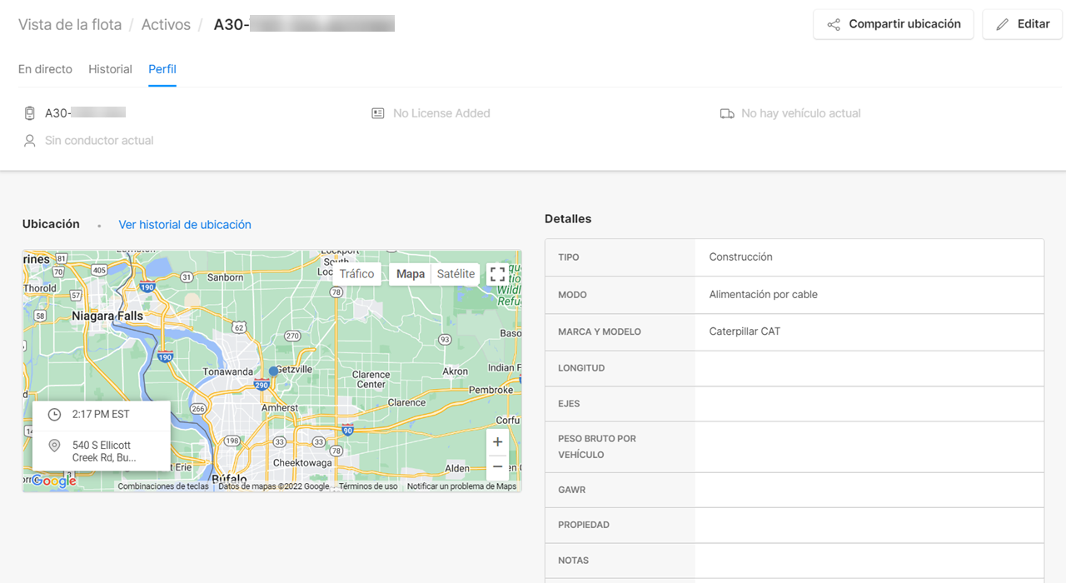Screen dimensions: 1066x583
Task: Zoom out on the map
Action: (497, 466)
